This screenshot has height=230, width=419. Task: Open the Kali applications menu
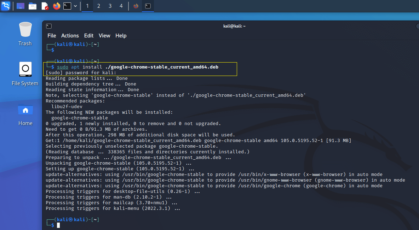click(6, 6)
